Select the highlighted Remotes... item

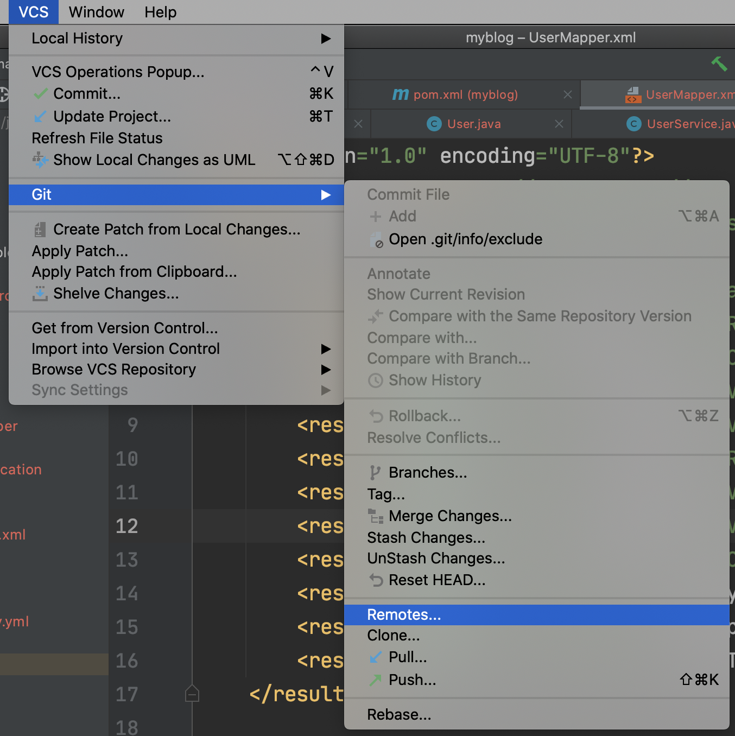coord(537,615)
